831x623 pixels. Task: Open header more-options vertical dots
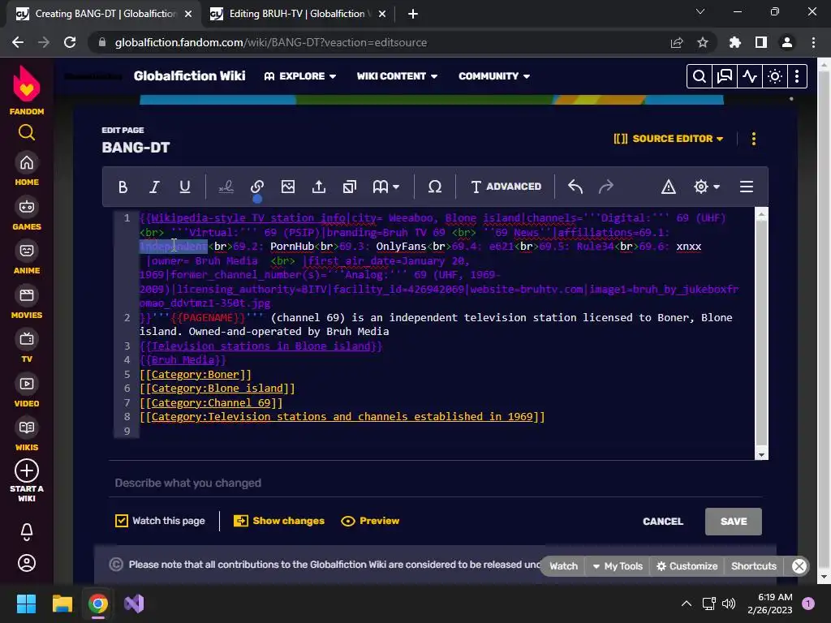pyautogui.click(x=797, y=76)
